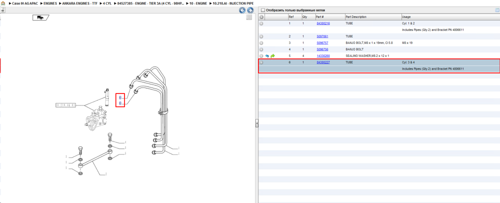Sort by the Part # column header

point(330,17)
